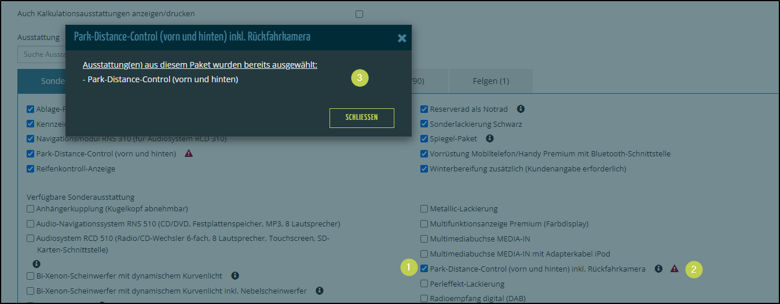Enable 'Auch Kalkulationsausstattungen anzeigen/drucken' checkbox
The width and height of the screenshot is (780, 304).
pyautogui.click(x=359, y=14)
